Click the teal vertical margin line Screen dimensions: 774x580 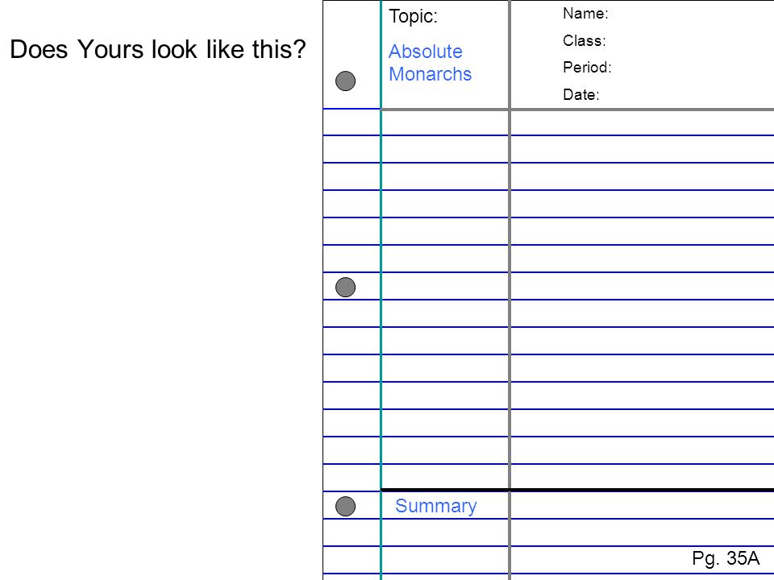pos(381,290)
